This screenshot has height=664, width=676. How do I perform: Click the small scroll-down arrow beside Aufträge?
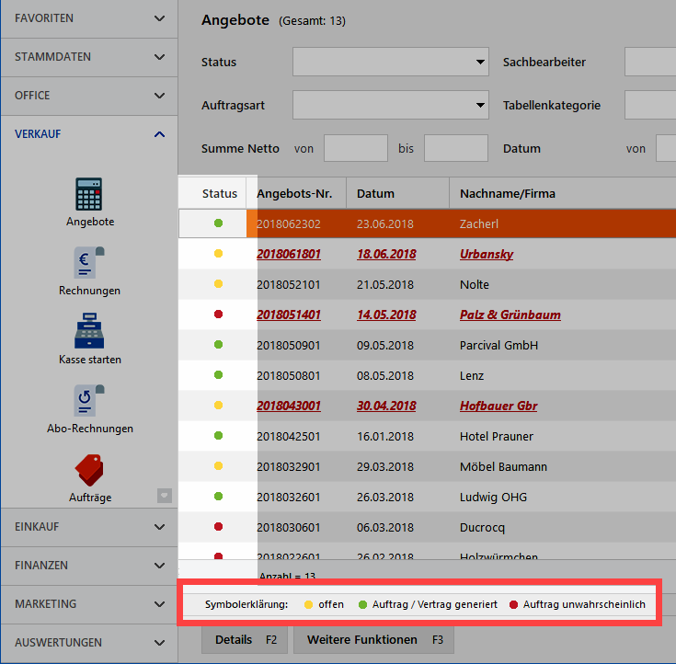click(x=165, y=496)
